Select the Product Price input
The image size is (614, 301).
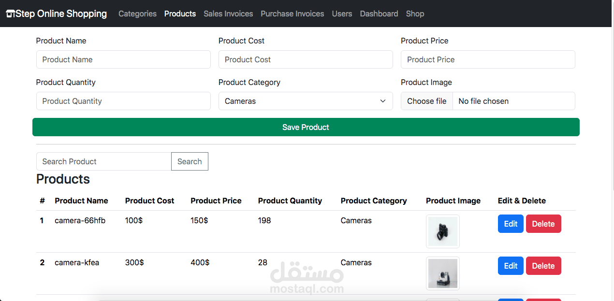(x=488, y=59)
